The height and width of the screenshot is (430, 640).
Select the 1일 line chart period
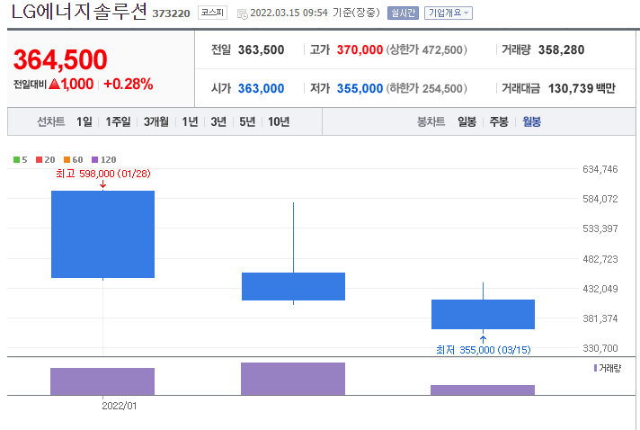[x=84, y=121]
